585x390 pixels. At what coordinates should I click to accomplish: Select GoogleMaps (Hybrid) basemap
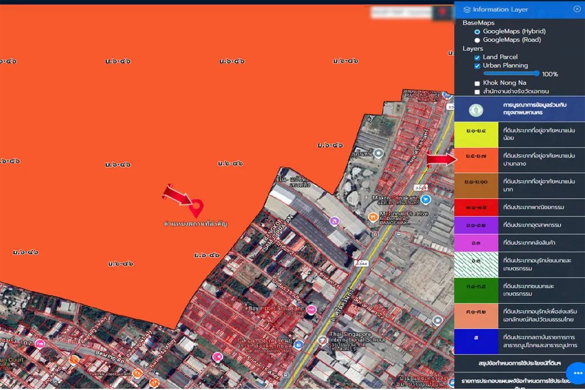pyautogui.click(x=478, y=31)
